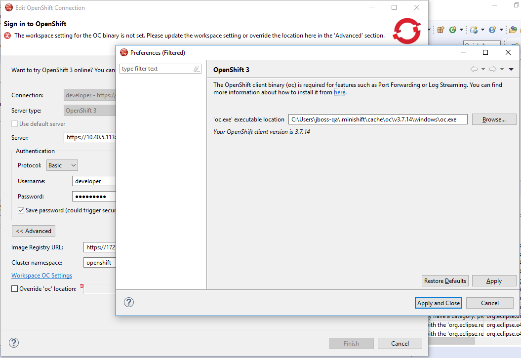Uncheck the Save password checkbox
Viewport: 521px width, 358px height.
(x=21, y=210)
